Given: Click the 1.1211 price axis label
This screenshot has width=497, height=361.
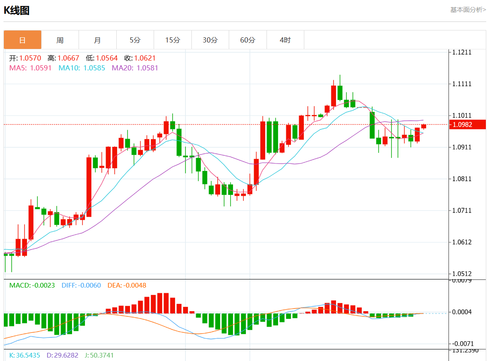Looking at the screenshot, I should (x=462, y=52).
